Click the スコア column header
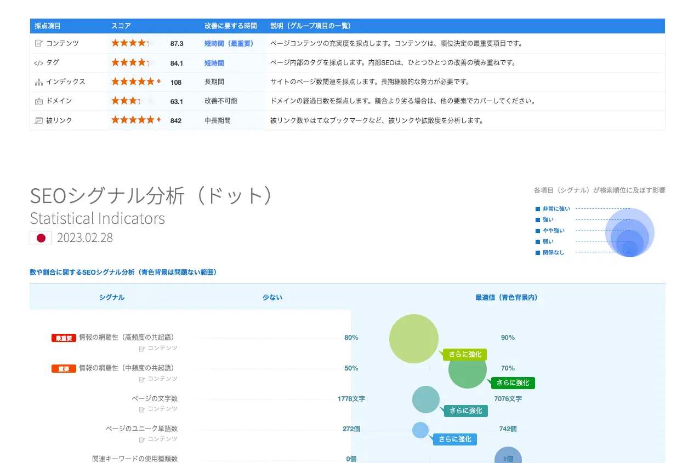 (x=121, y=26)
